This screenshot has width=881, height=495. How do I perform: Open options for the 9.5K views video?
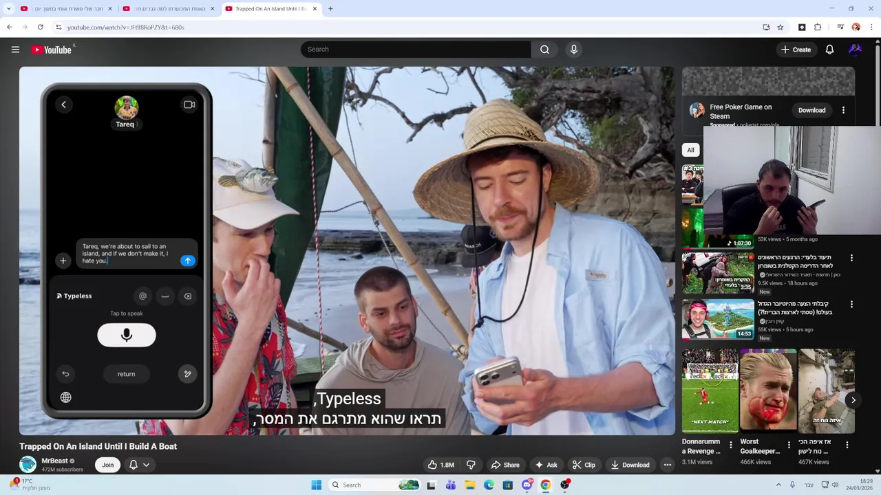(x=851, y=258)
